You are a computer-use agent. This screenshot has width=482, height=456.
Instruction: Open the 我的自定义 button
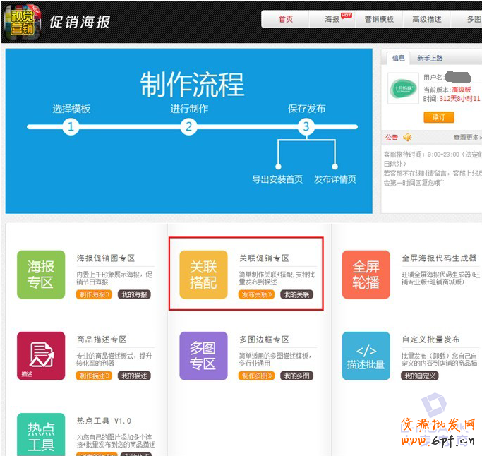click(420, 376)
